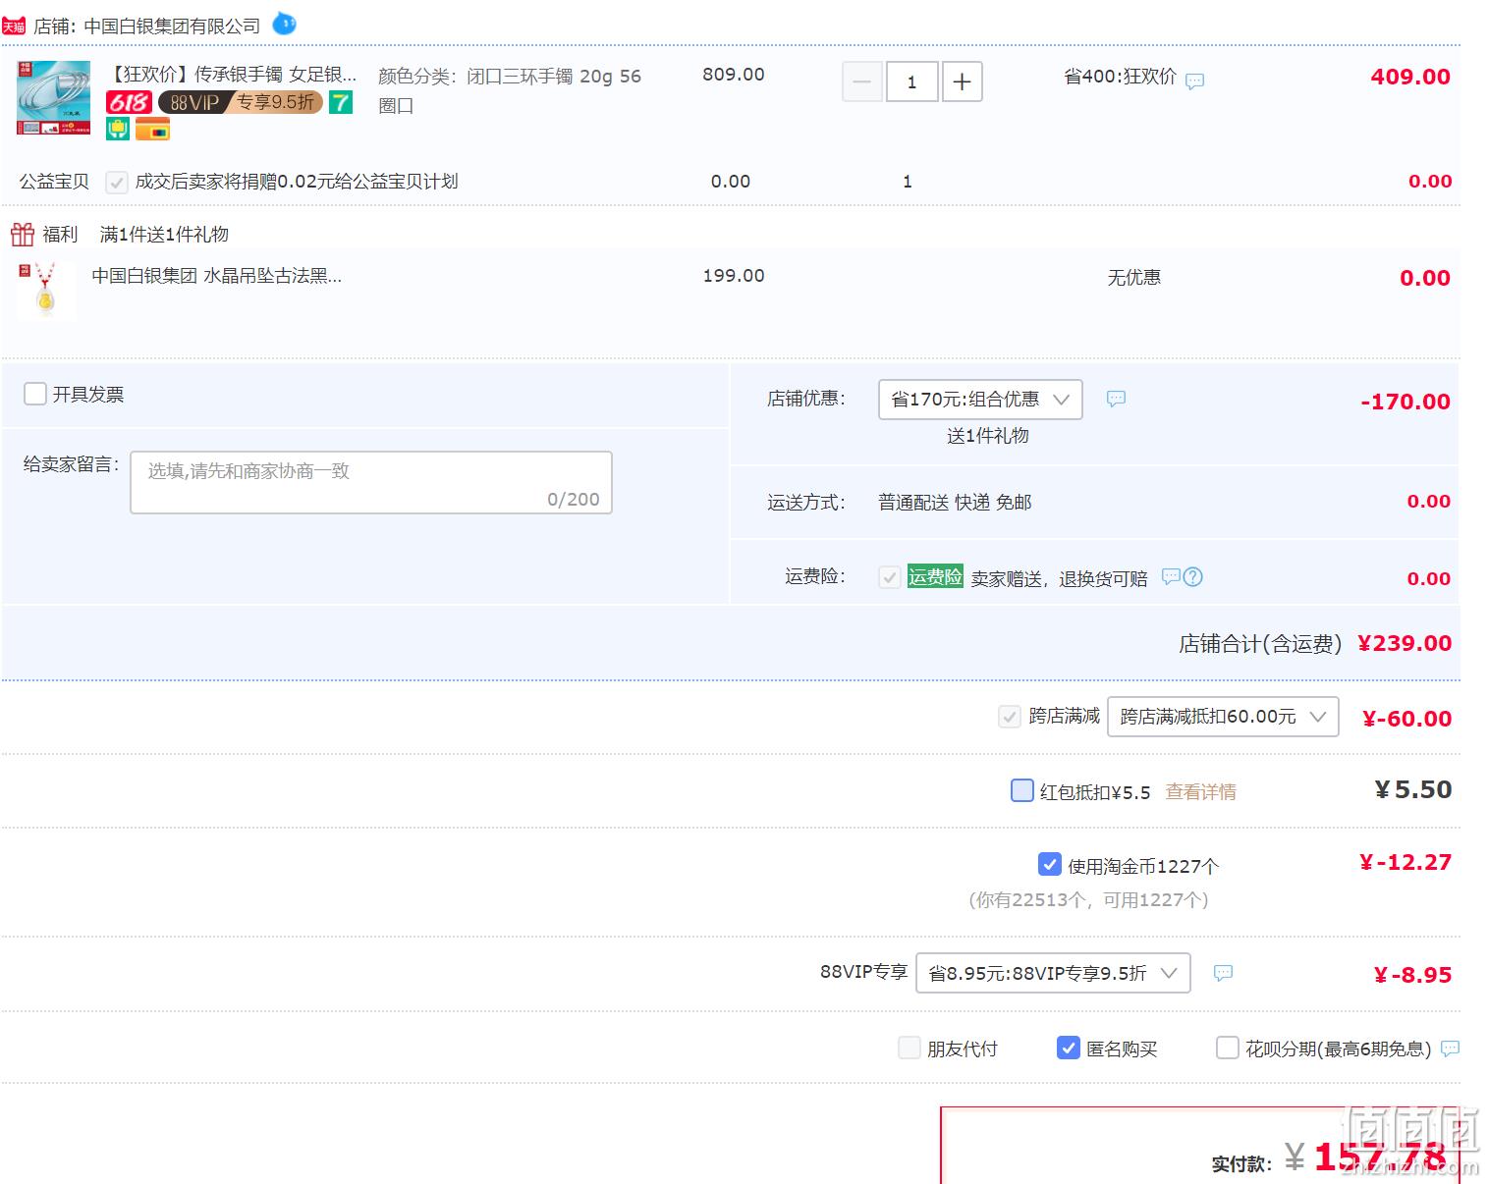The height and width of the screenshot is (1184, 1488).
Task: Click info bubble icon beside 店铺优惠 dropdown
Action: [x=1116, y=399]
